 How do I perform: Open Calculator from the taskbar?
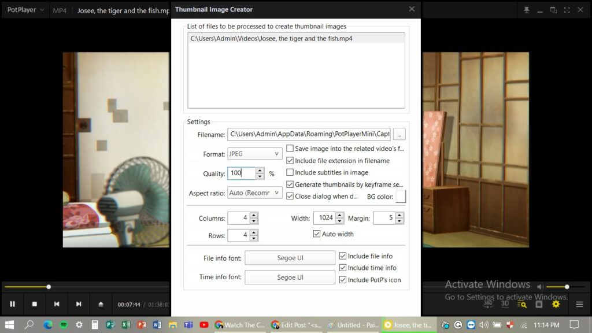[x=95, y=325]
